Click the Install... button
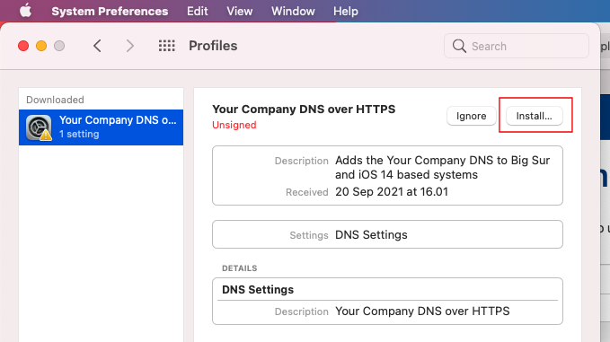The width and height of the screenshot is (610, 342). [x=535, y=116]
